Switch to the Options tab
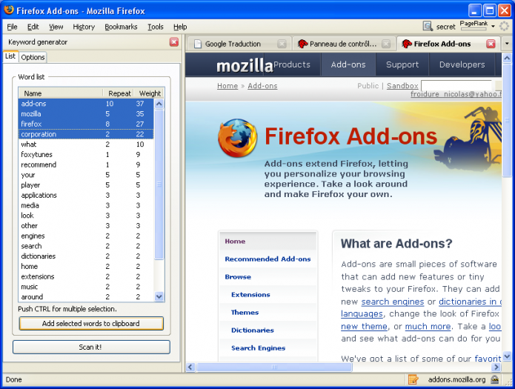This screenshot has width=515, height=389. 33,57
